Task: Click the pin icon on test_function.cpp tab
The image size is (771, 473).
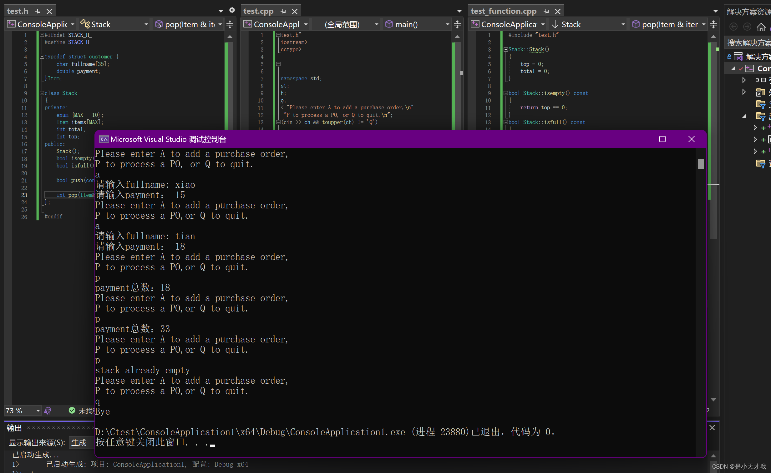Action: tap(546, 11)
